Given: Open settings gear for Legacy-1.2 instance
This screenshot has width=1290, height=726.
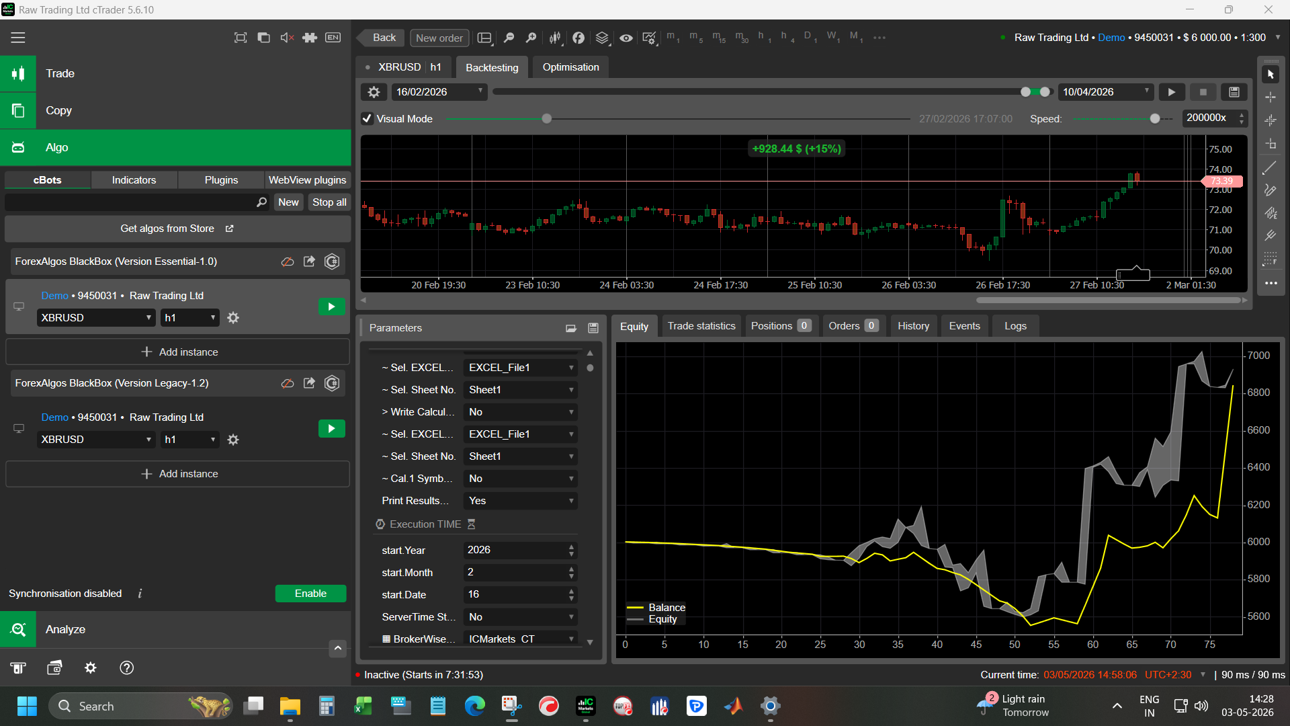Looking at the screenshot, I should [x=233, y=440].
